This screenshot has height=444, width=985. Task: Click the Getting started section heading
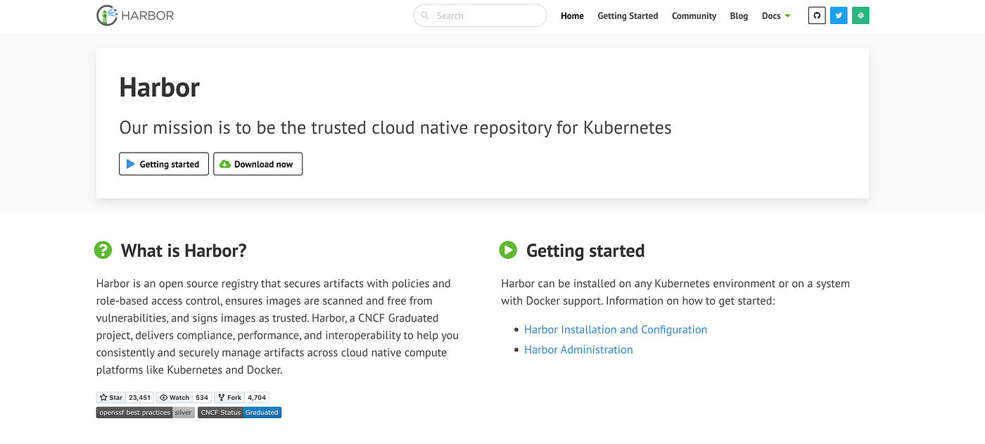pyautogui.click(x=585, y=250)
